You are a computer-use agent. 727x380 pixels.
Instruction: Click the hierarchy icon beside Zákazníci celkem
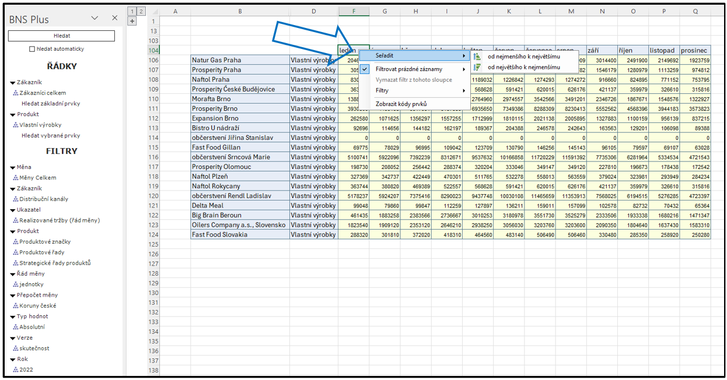(x=15, y=93)
